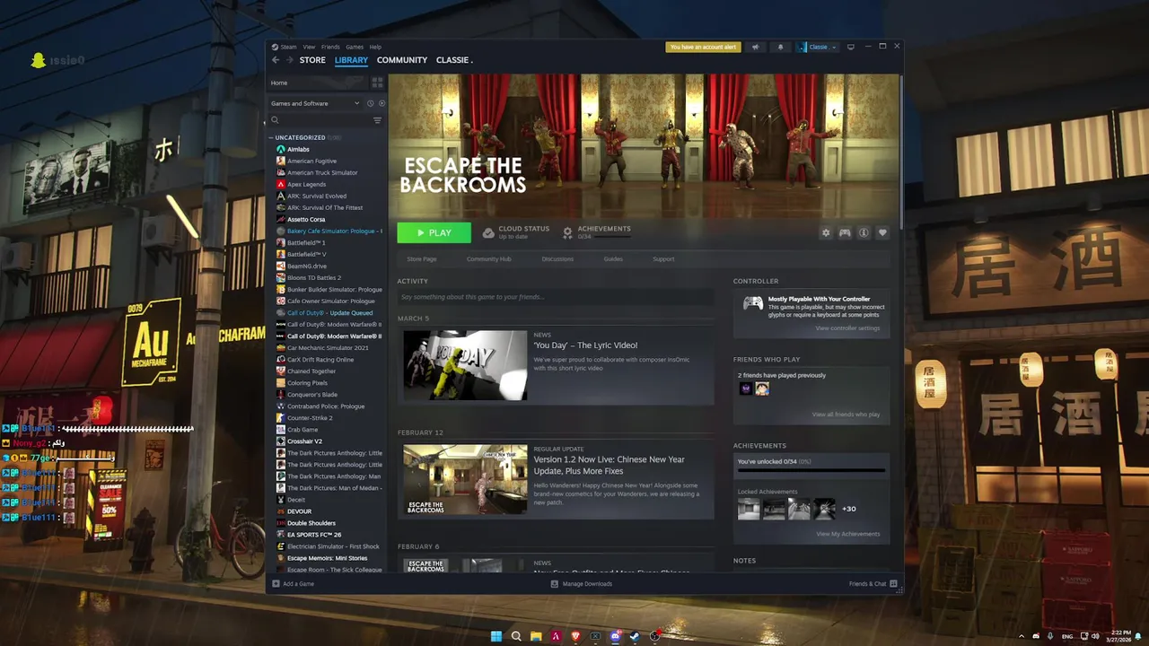This screenshot has width=1149, height=646.
Task: Open the Games menu
Action: click(355, 47)
